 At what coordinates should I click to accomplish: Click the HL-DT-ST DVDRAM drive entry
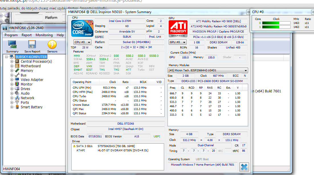click(123, 150)
